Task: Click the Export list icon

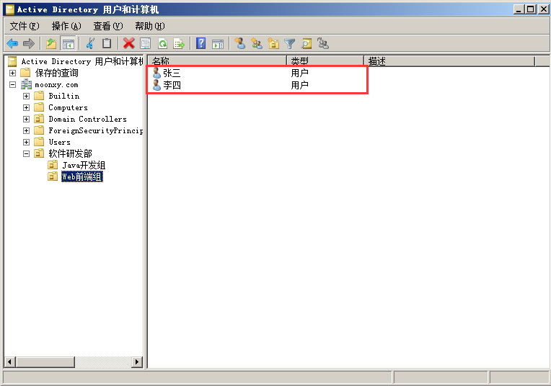Action: pyautogui.click(x=179, y=44)
